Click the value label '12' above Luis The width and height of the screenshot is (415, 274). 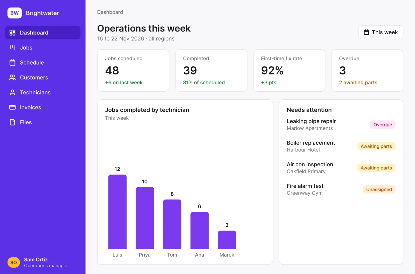pyautogui.click(x=117, y=169)
